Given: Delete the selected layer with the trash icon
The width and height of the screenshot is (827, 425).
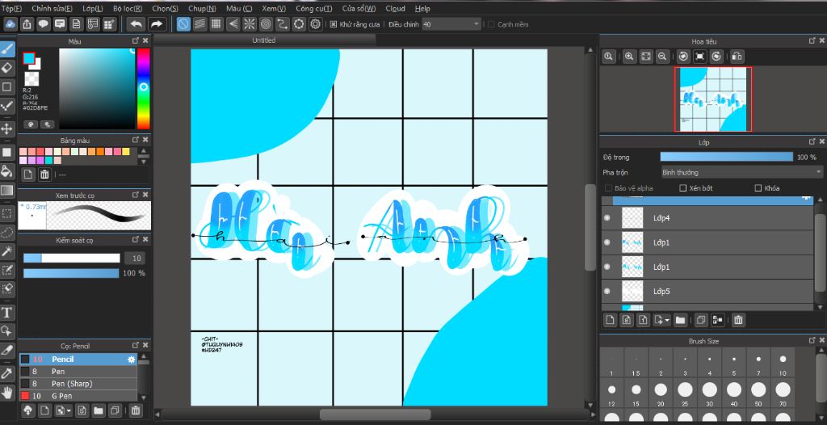Looking at the screenshot, I should 738,320.
